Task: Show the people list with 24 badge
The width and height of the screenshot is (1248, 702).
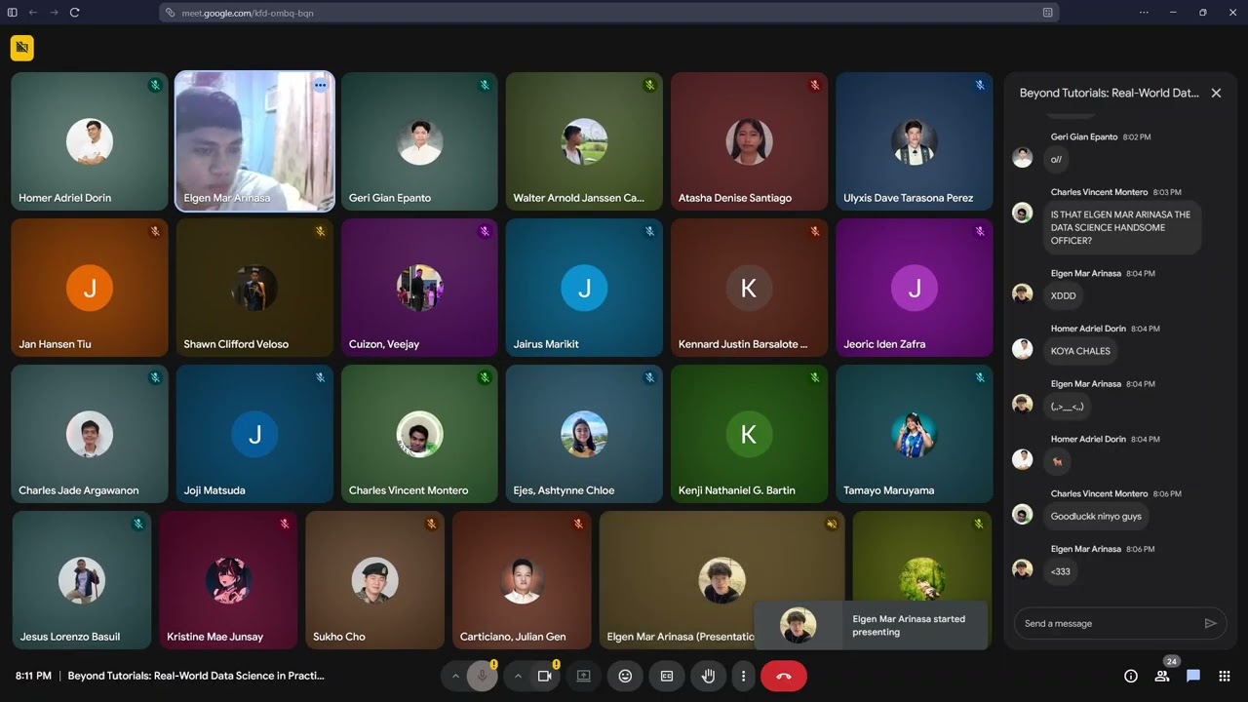Action: point(1162,676)
